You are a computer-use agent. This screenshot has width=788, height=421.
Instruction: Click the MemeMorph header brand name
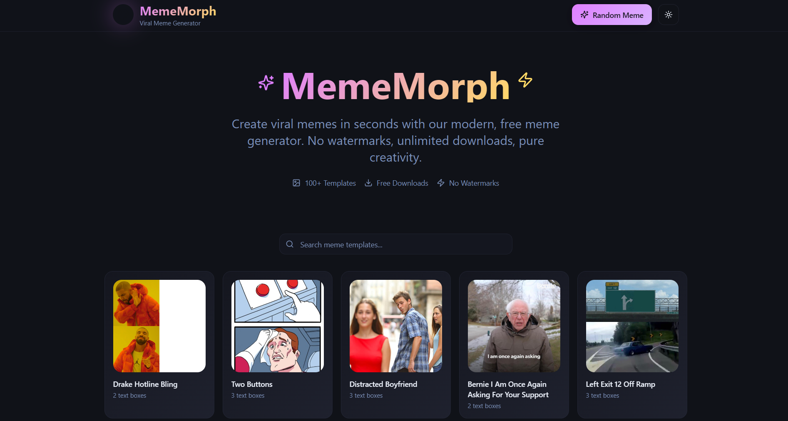click(x=178, y=11)
